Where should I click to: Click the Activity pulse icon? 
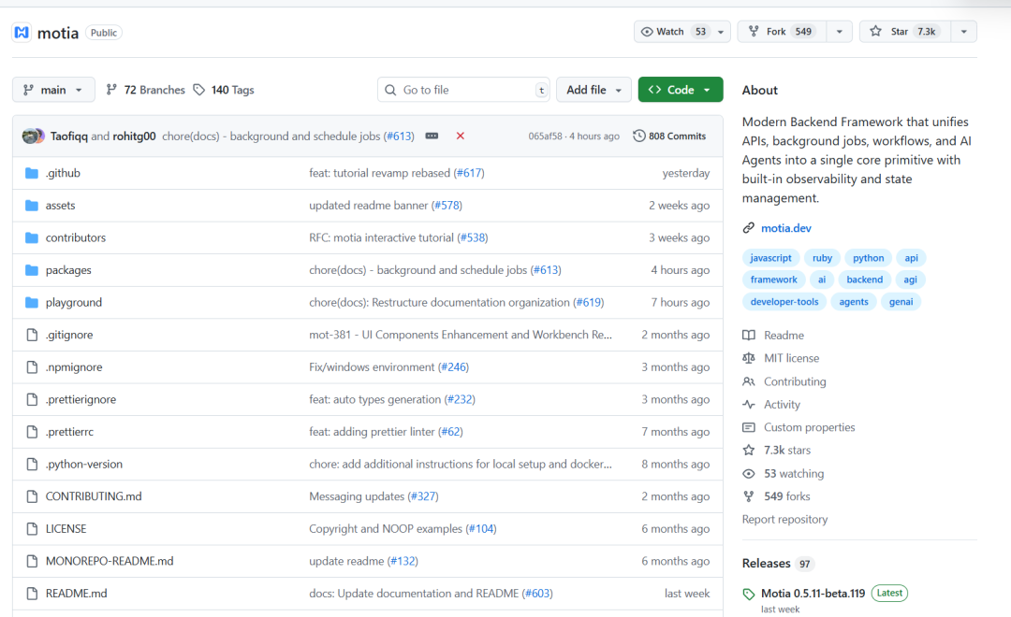pos(749,405)
